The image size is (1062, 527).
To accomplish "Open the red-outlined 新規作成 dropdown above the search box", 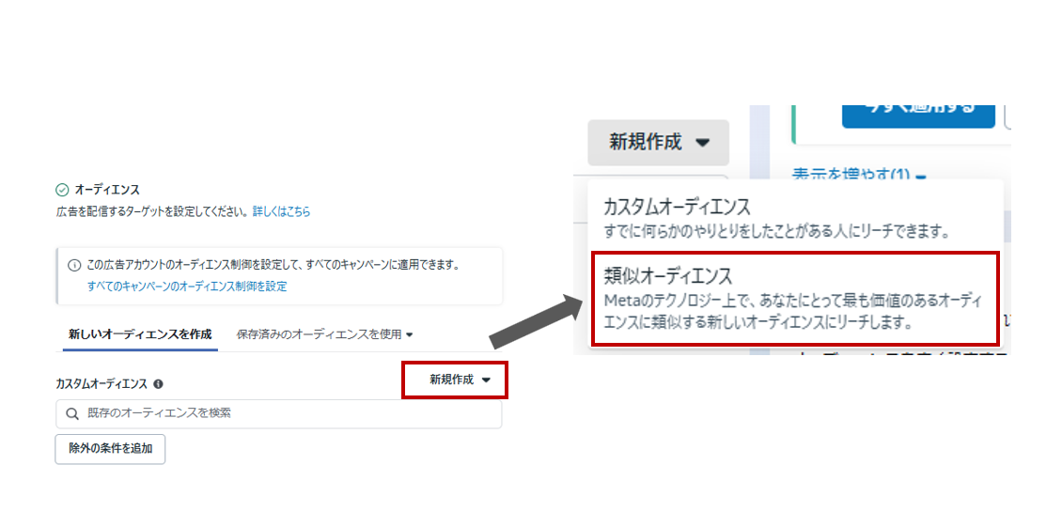I will click(x=455, y=380).
